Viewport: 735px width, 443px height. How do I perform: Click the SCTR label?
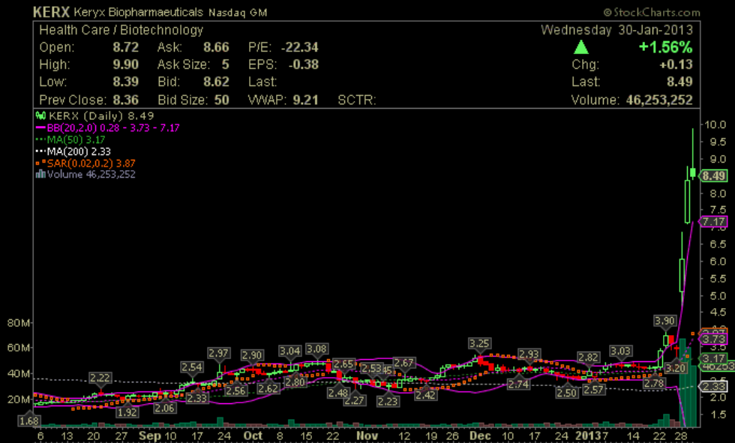[x=357, y=100]
